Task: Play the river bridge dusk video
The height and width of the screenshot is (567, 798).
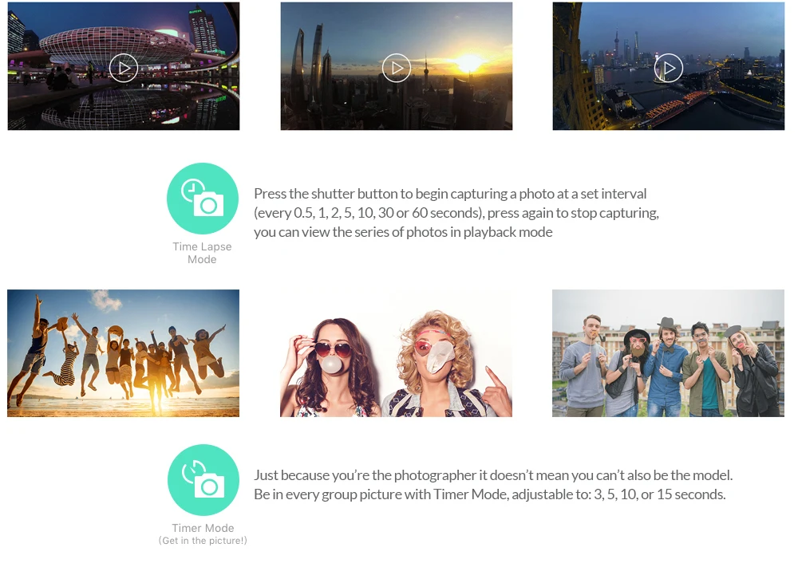Action: pyautogui.click(x=669, y=68)
